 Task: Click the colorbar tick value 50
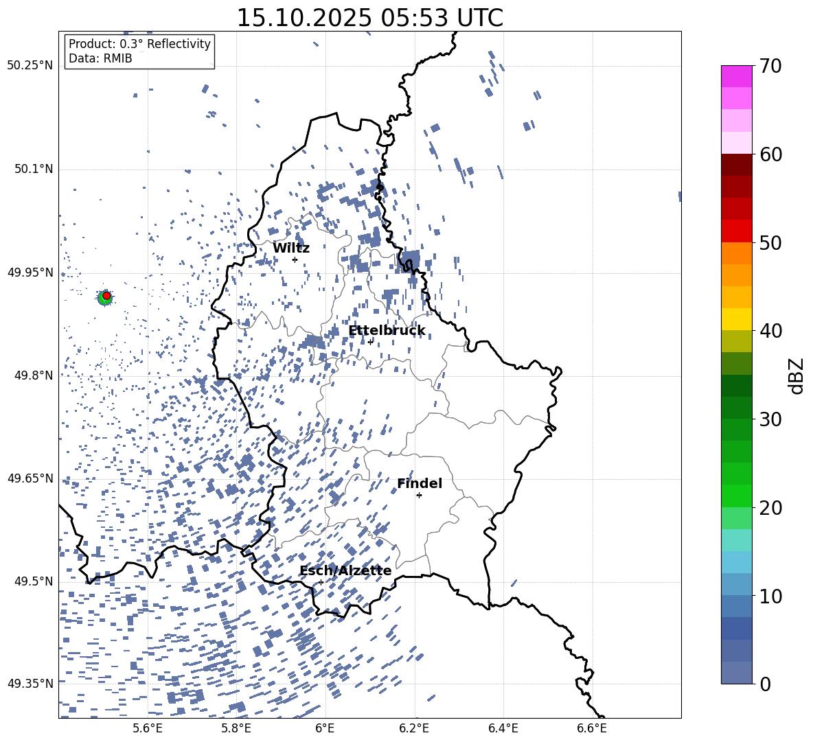point(771,243)
